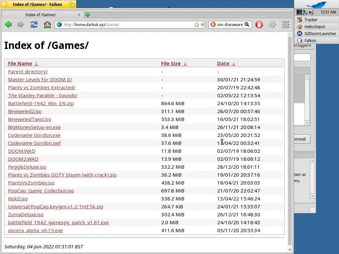Click the network status tray icon
Screen dimensions: 339x254
[305, 12]
